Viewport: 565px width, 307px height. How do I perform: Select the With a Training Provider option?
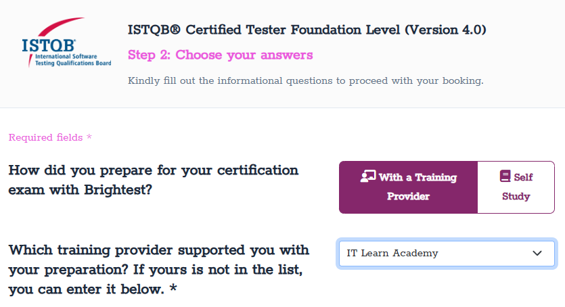408,187
